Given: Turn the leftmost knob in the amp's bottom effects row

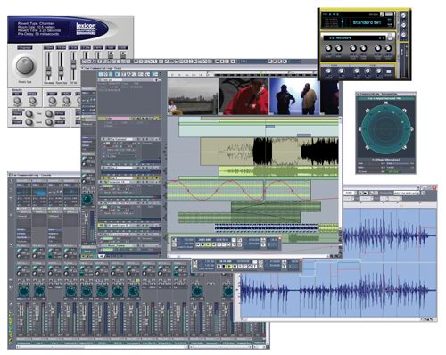Looking at the screenshot, I should [x=328, y=71].
